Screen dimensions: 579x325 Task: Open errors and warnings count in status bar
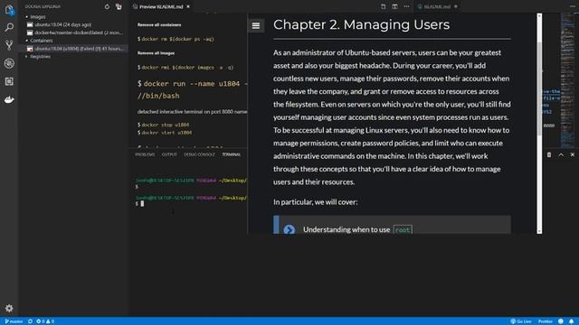coord(45,321)
